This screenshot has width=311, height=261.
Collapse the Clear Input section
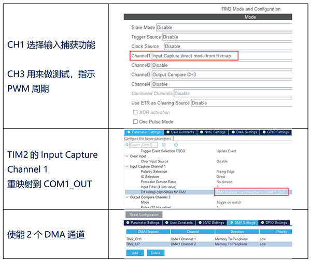[127, 156]
